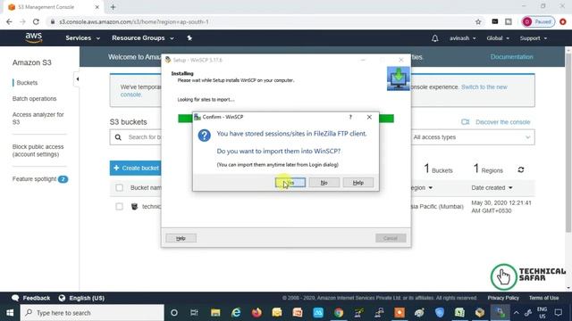
Task: Open the Resource Groups menu
Action: tap(143, 37)
